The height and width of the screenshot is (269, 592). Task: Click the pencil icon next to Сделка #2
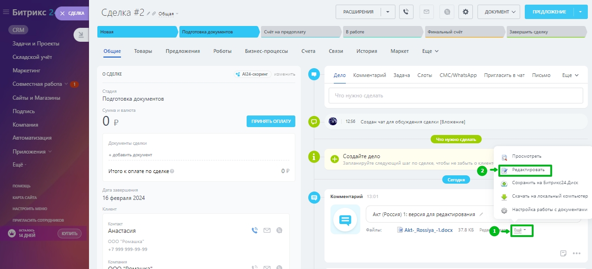tap(149, 13)
